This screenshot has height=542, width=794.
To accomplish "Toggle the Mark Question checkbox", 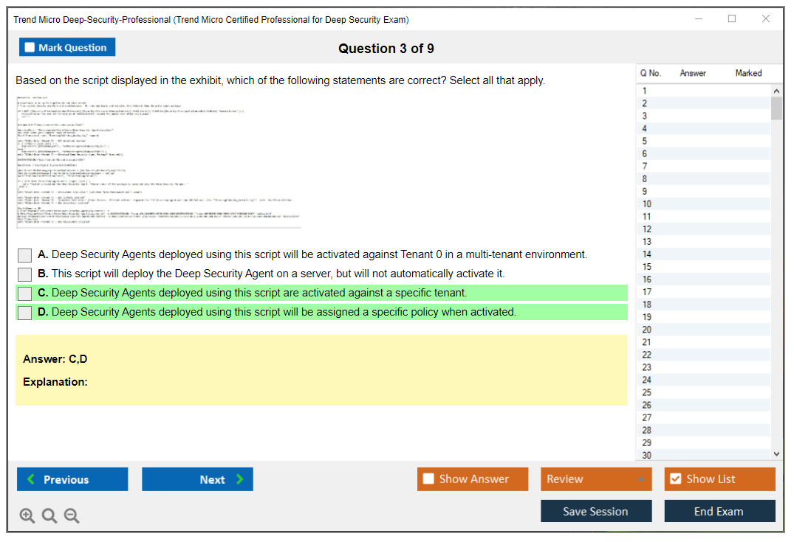I will coord(30,48).
